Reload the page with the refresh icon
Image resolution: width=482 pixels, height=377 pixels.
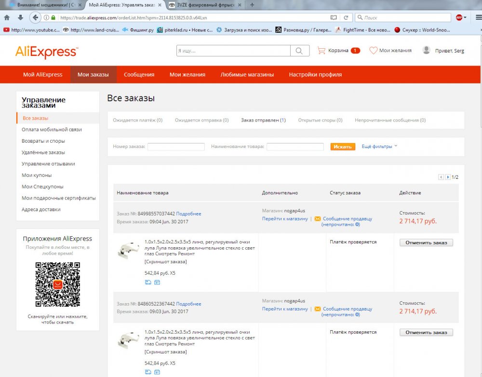point(346,17)
